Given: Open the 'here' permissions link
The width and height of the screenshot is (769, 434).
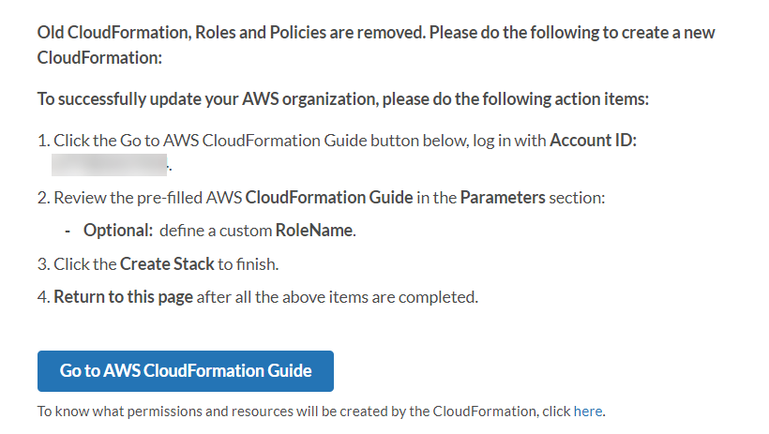Looking at the screenshot, I should pos(588,411).
